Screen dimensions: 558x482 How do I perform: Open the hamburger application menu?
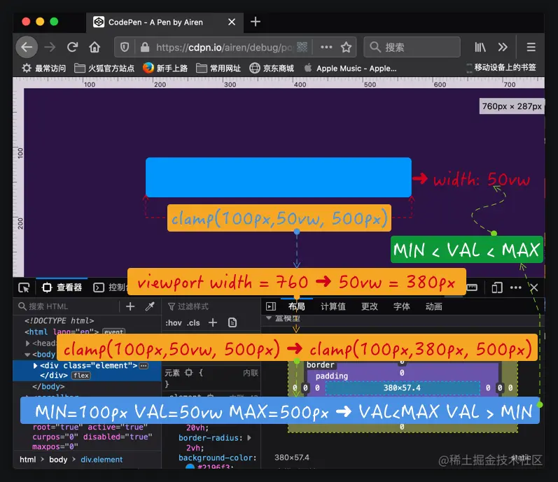pos(531,47)
